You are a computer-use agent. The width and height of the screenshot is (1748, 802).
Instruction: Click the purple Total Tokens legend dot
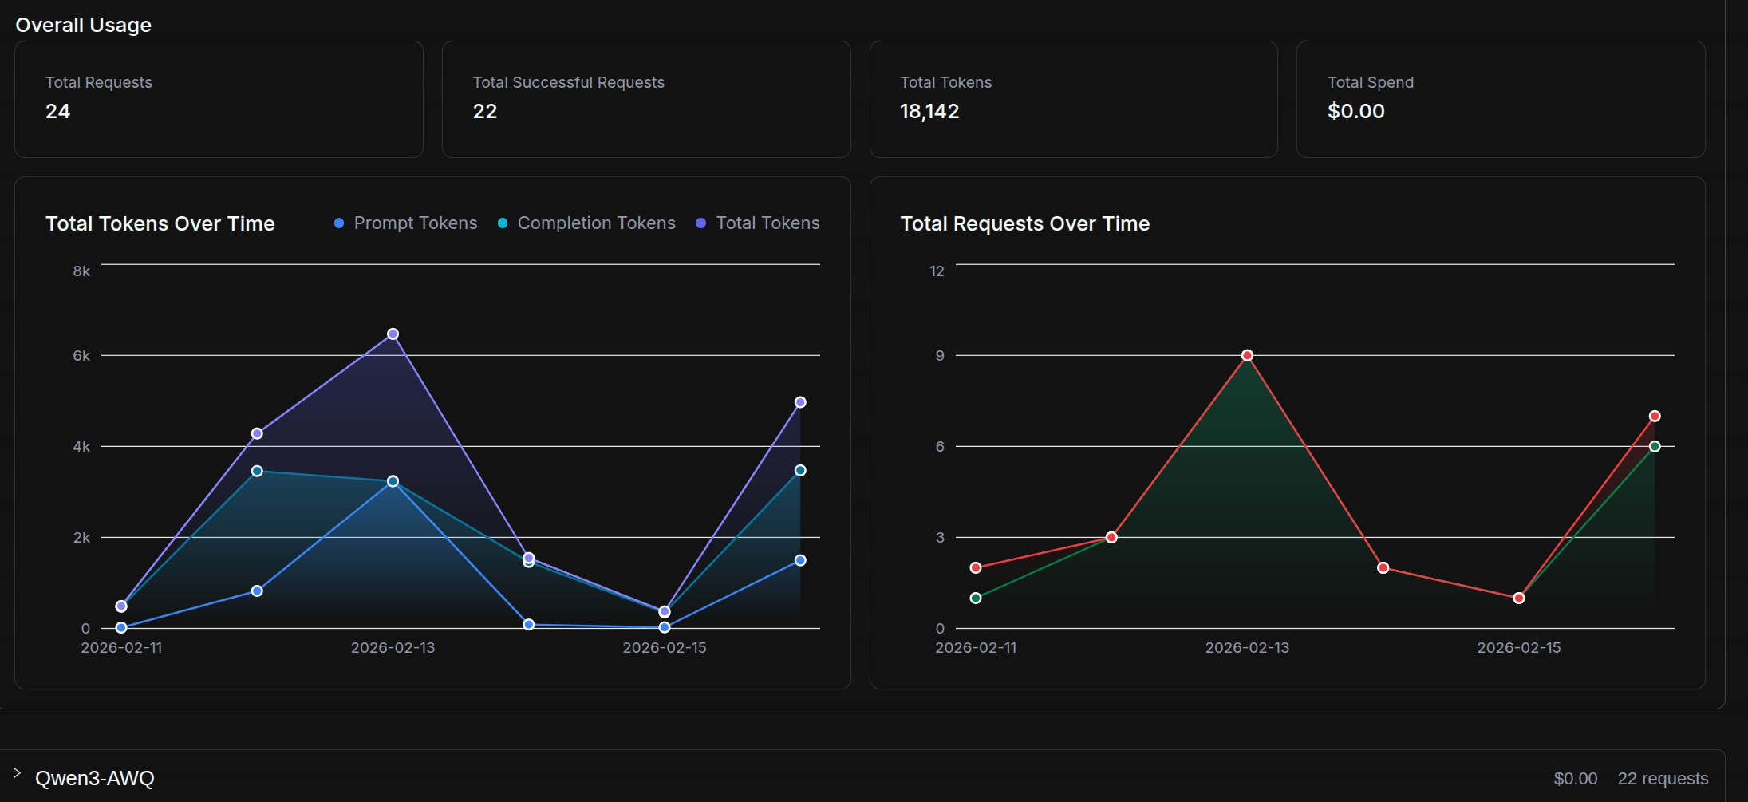700,223
